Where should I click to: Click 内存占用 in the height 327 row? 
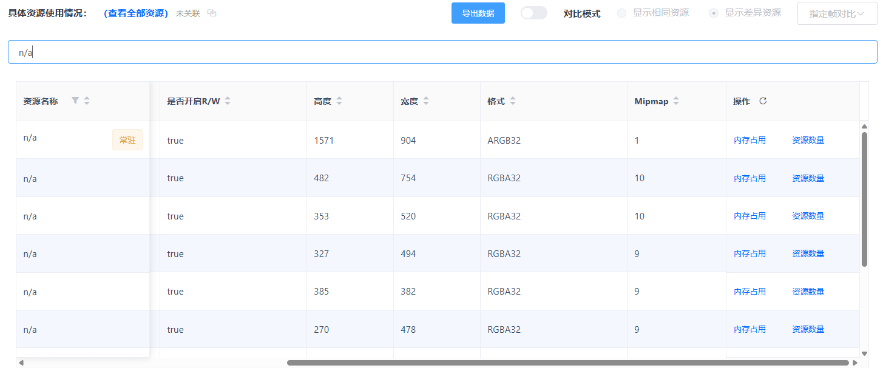coord(749,253)
